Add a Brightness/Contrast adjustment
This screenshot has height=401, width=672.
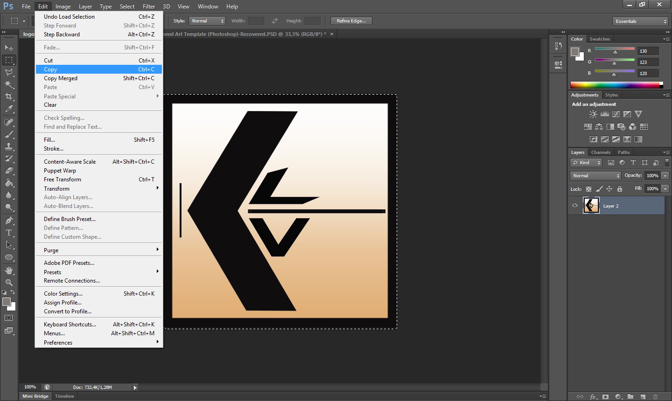593,114
